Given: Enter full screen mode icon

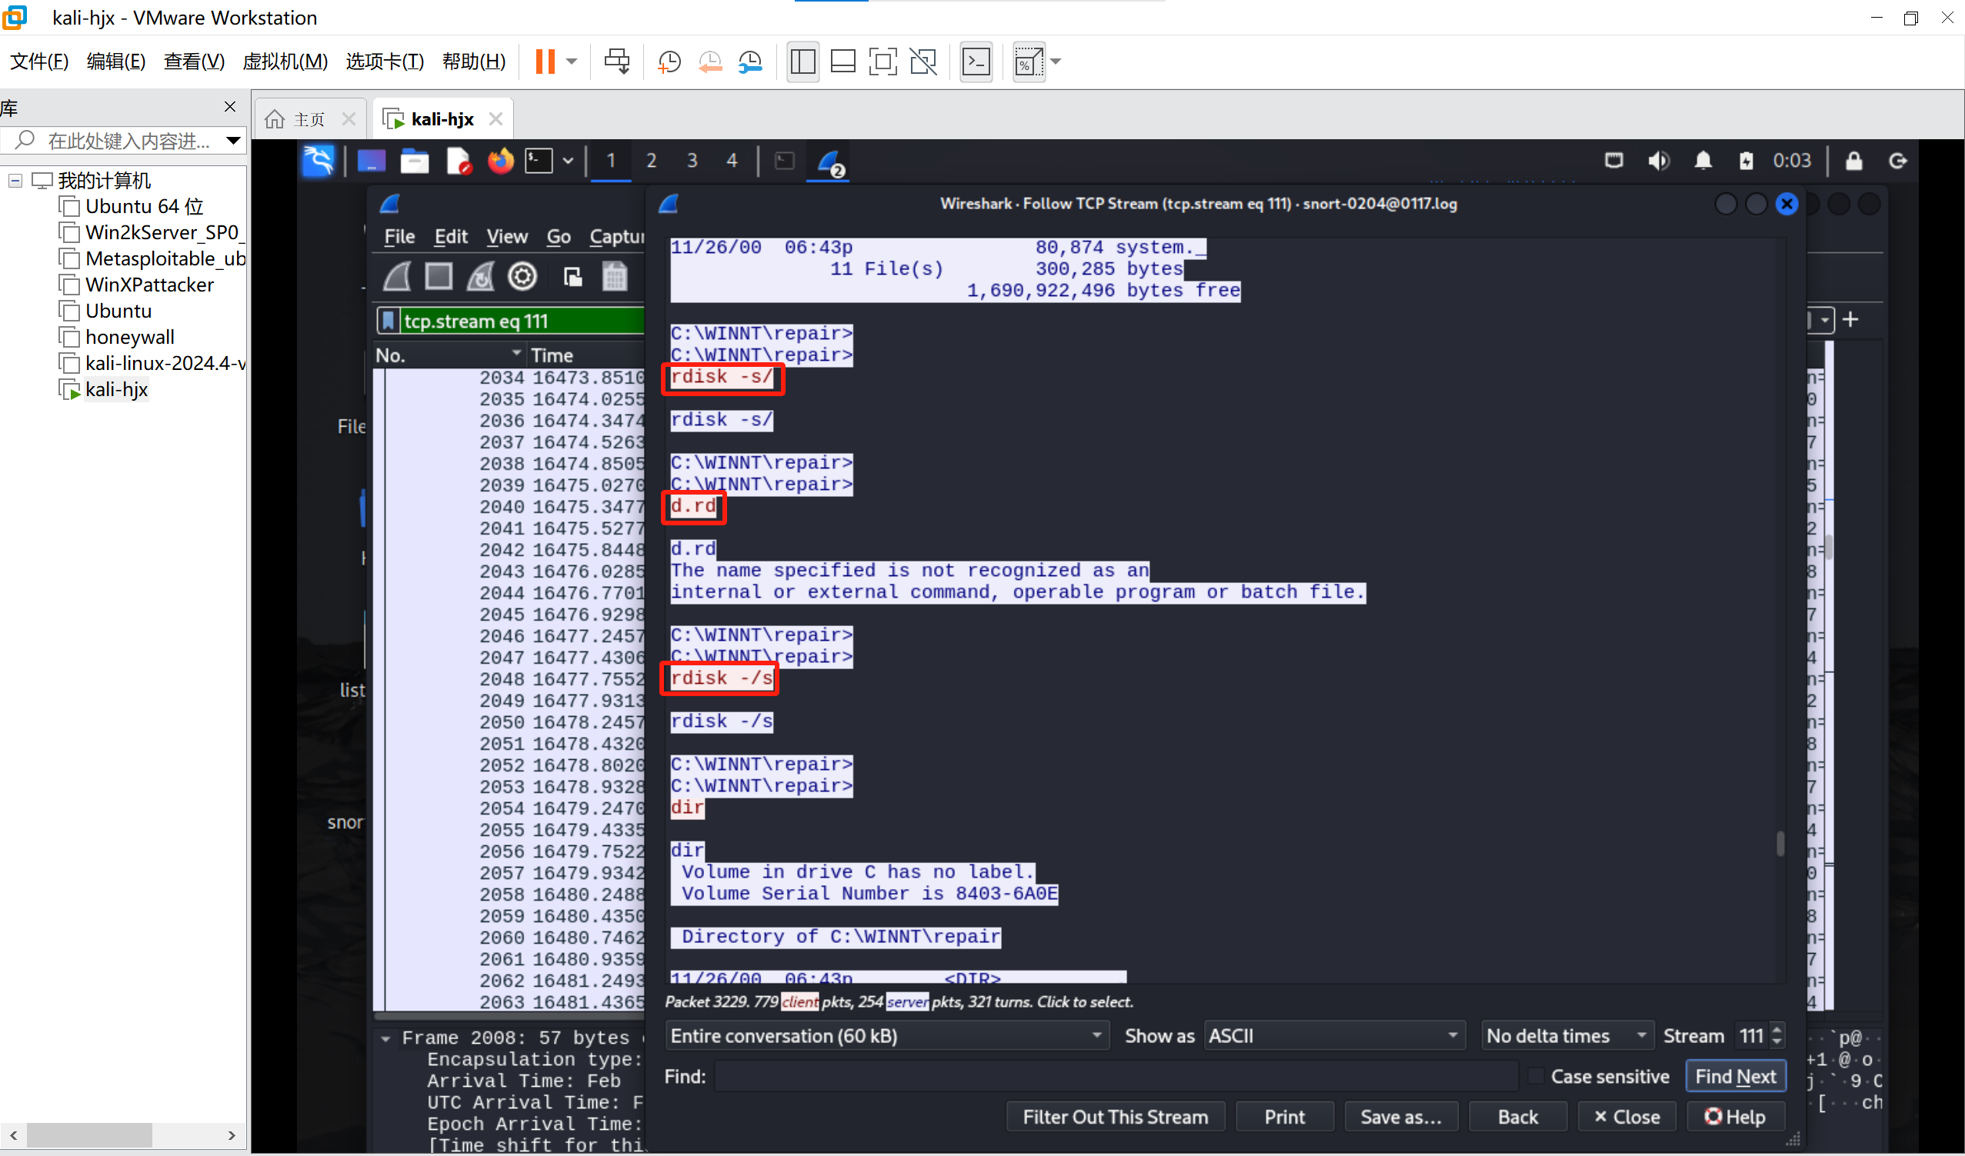Looking at the screenshot, I should [882, 62].
